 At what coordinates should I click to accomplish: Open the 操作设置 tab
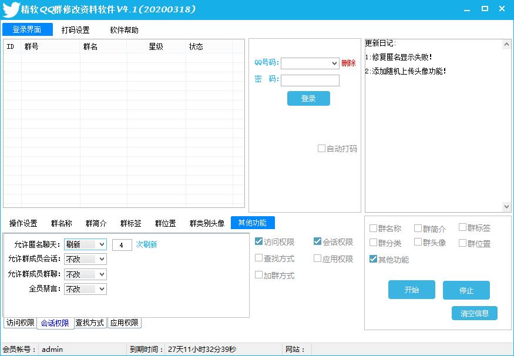coord(23,224)
